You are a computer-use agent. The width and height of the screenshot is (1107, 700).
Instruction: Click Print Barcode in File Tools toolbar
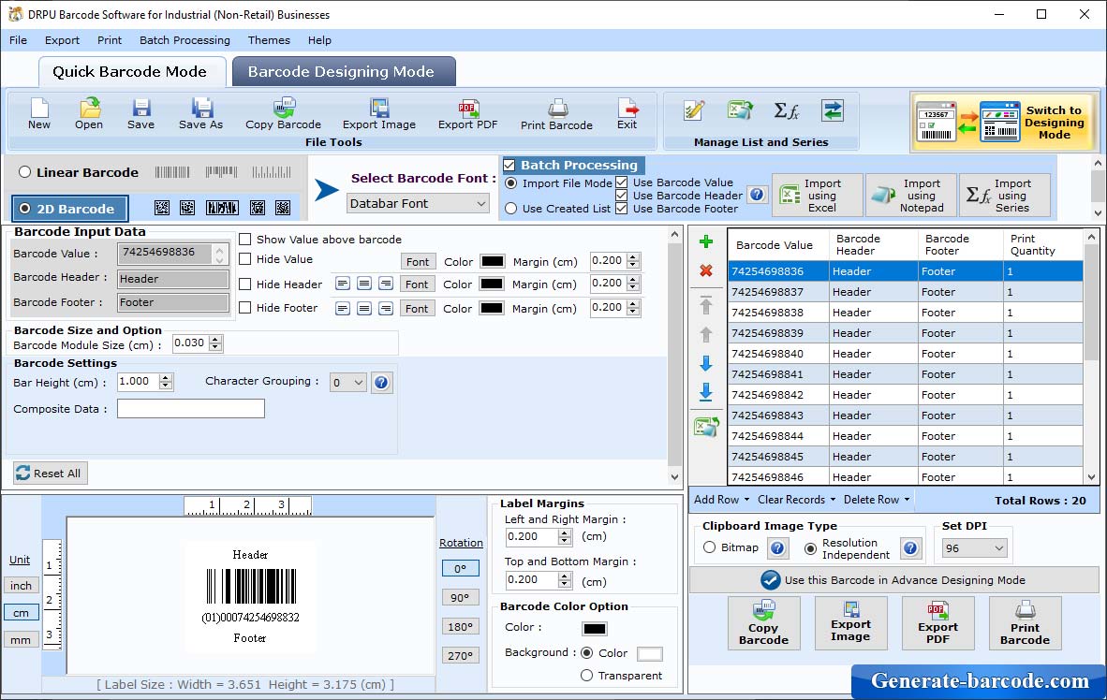(x=556, y=114)
